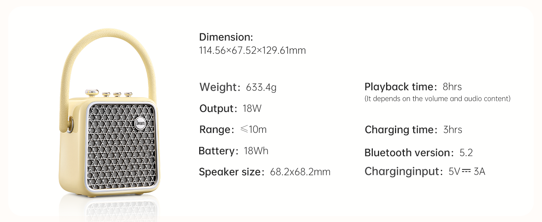Select the Charging time 3hrs line
The height and width of the screenshot is (222, 542).
(413, 130)
